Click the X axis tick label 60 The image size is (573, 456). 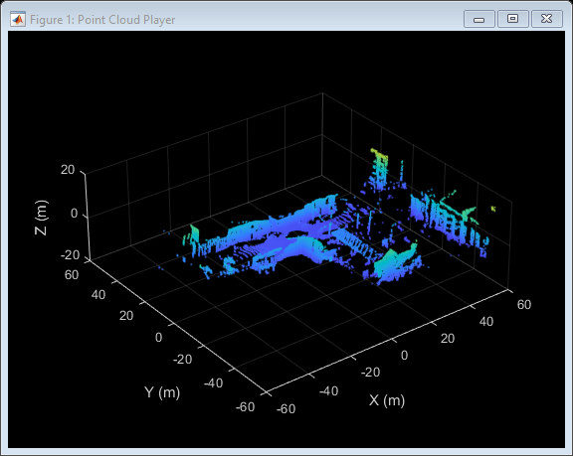tap(524, 305)
